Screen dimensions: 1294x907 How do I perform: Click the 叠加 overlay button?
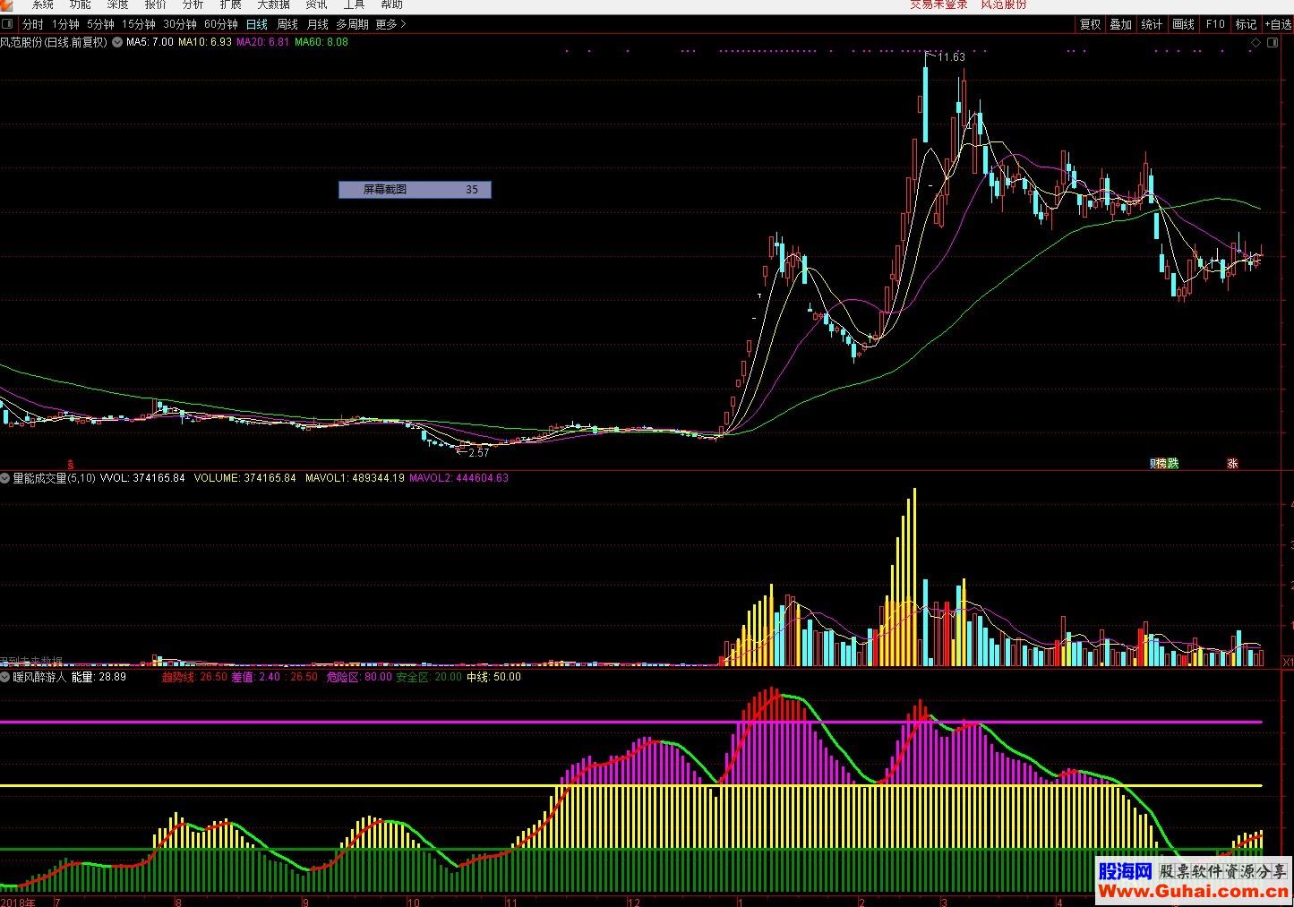click(x=1121, y=24)
